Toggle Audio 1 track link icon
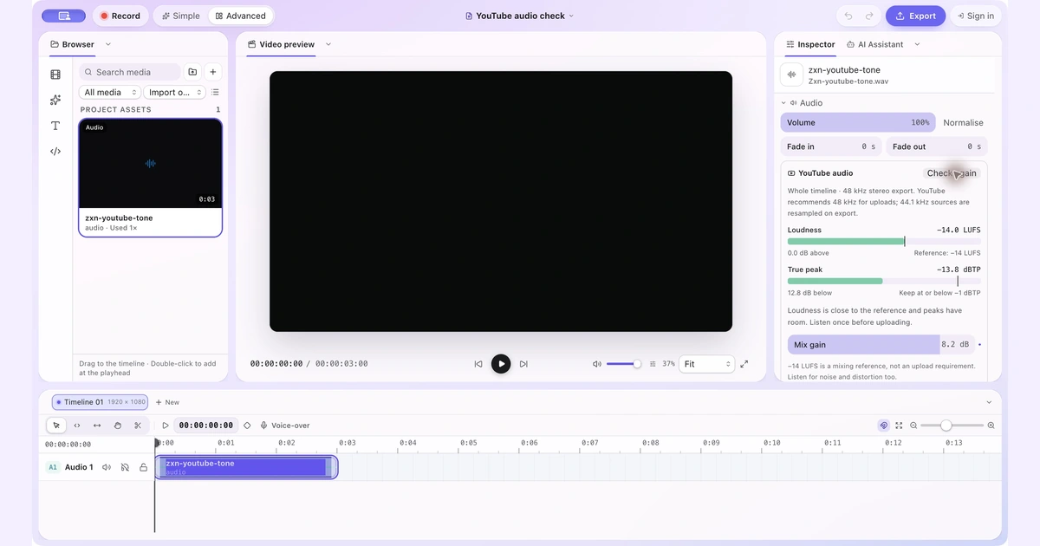 pyautogui.click(x=125, y=467)
